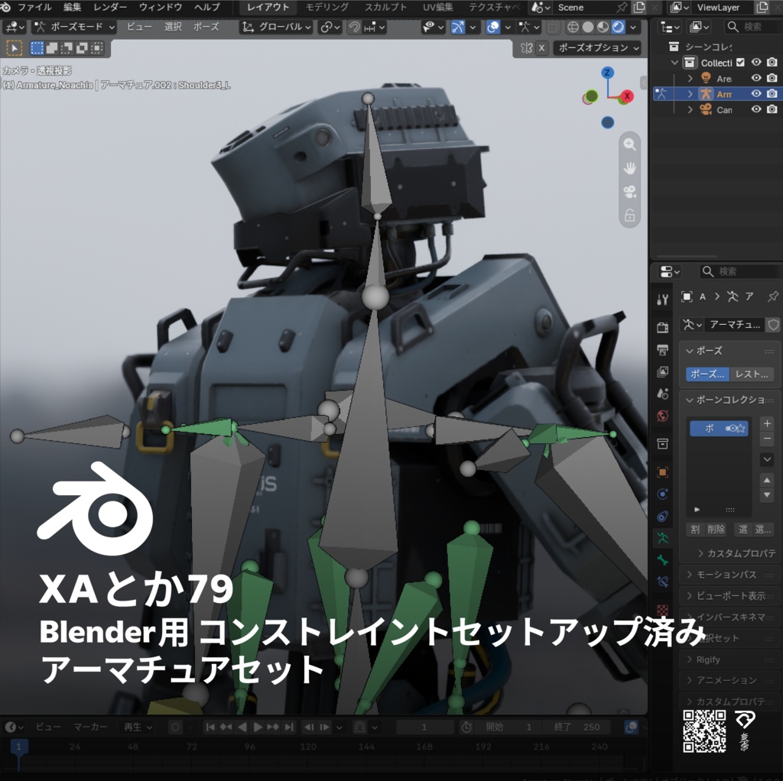This screenshot has width=783, height=781.
Task: Disable Armature render camera toggle
Action: [x=772, y=94]
